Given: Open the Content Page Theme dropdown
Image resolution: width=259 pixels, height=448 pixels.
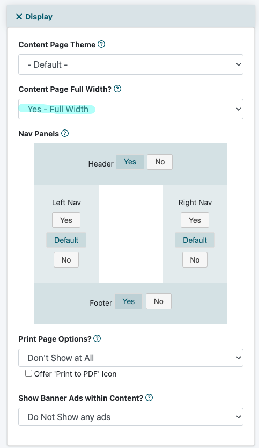Looking at the screenshot, I should pyautogui.click(x=131, y=64).
